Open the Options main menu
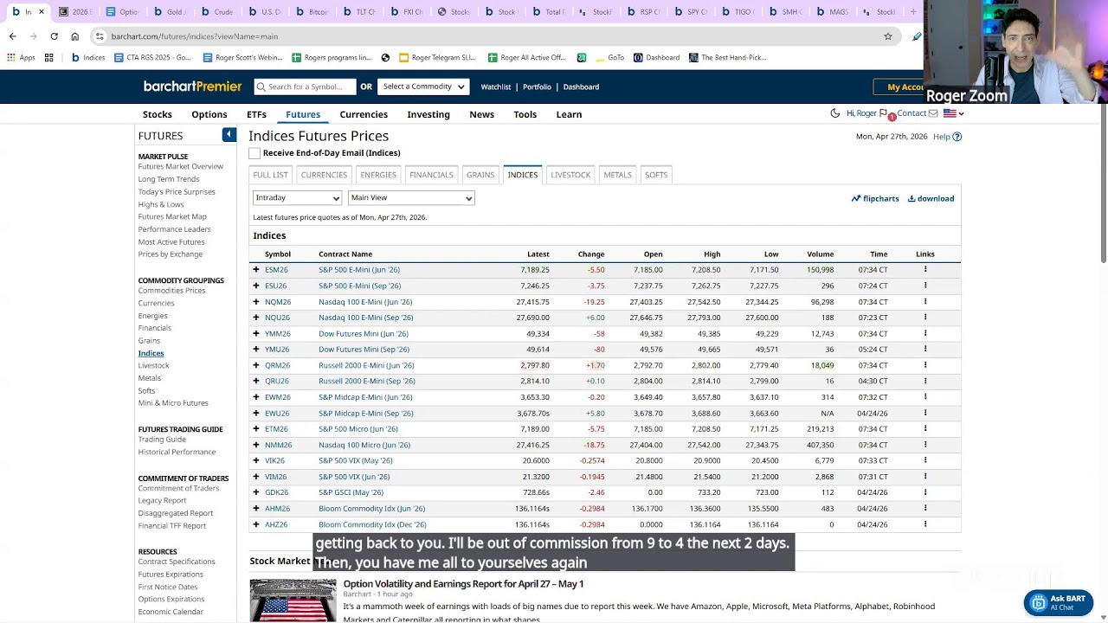This screenshot has height=623, width=1108. (x=209, y=114)
